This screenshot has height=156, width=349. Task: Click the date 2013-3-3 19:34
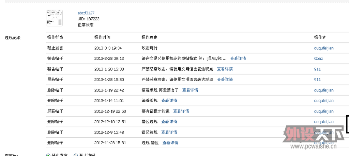[x=108, y=48]
